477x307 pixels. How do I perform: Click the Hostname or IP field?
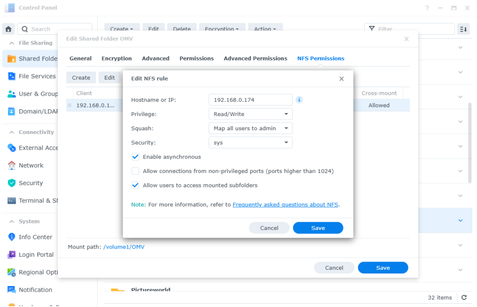(x=250, y=100)
